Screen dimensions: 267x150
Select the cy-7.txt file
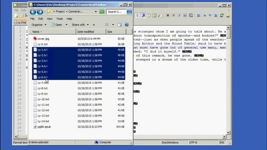coord(41,83)
